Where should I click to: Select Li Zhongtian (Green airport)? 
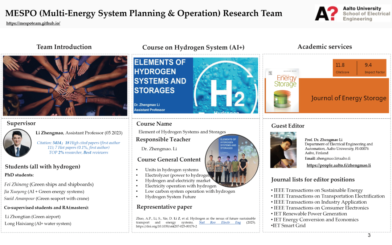[33, 217]
